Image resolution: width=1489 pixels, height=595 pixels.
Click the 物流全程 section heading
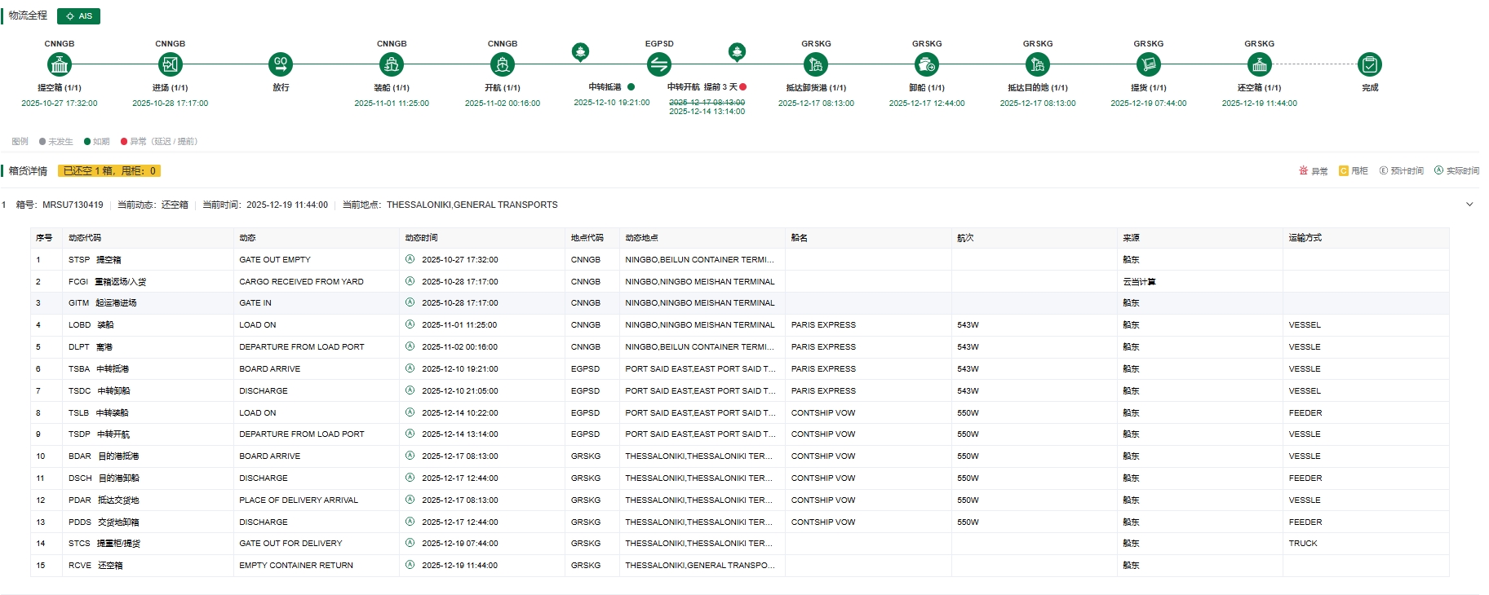point(28,15)
